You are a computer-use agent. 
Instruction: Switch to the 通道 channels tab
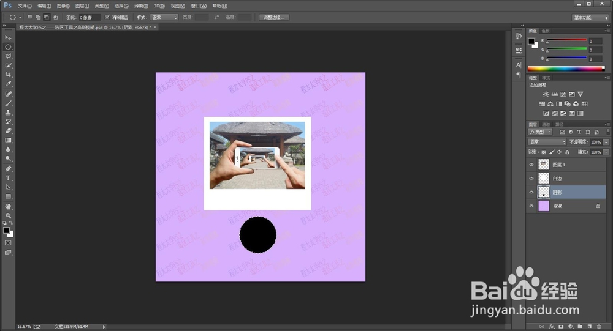pyautogui.click(x=546, y=125)
